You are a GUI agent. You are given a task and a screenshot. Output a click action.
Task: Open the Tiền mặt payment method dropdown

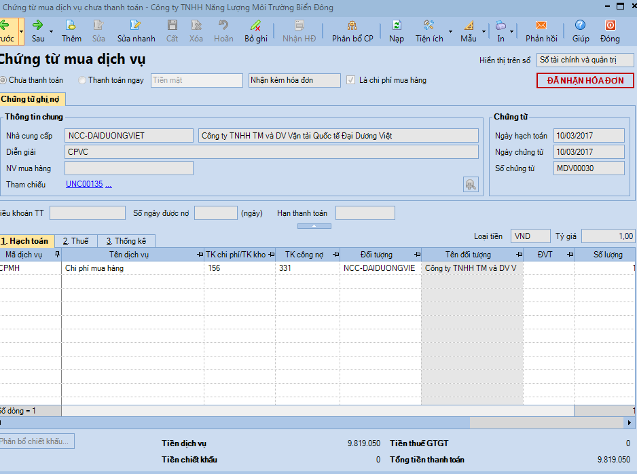(x=197, y=80)
